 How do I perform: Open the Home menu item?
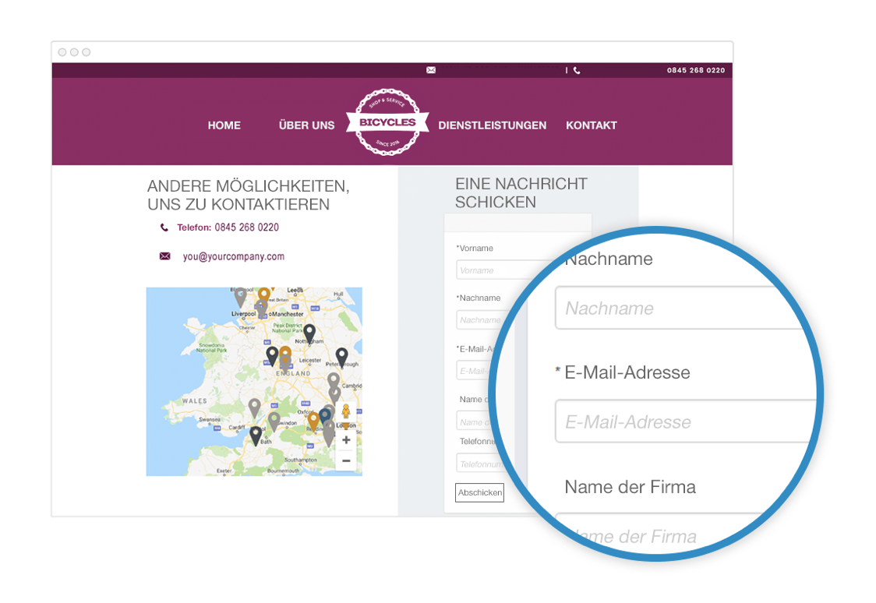coord(224,125)
